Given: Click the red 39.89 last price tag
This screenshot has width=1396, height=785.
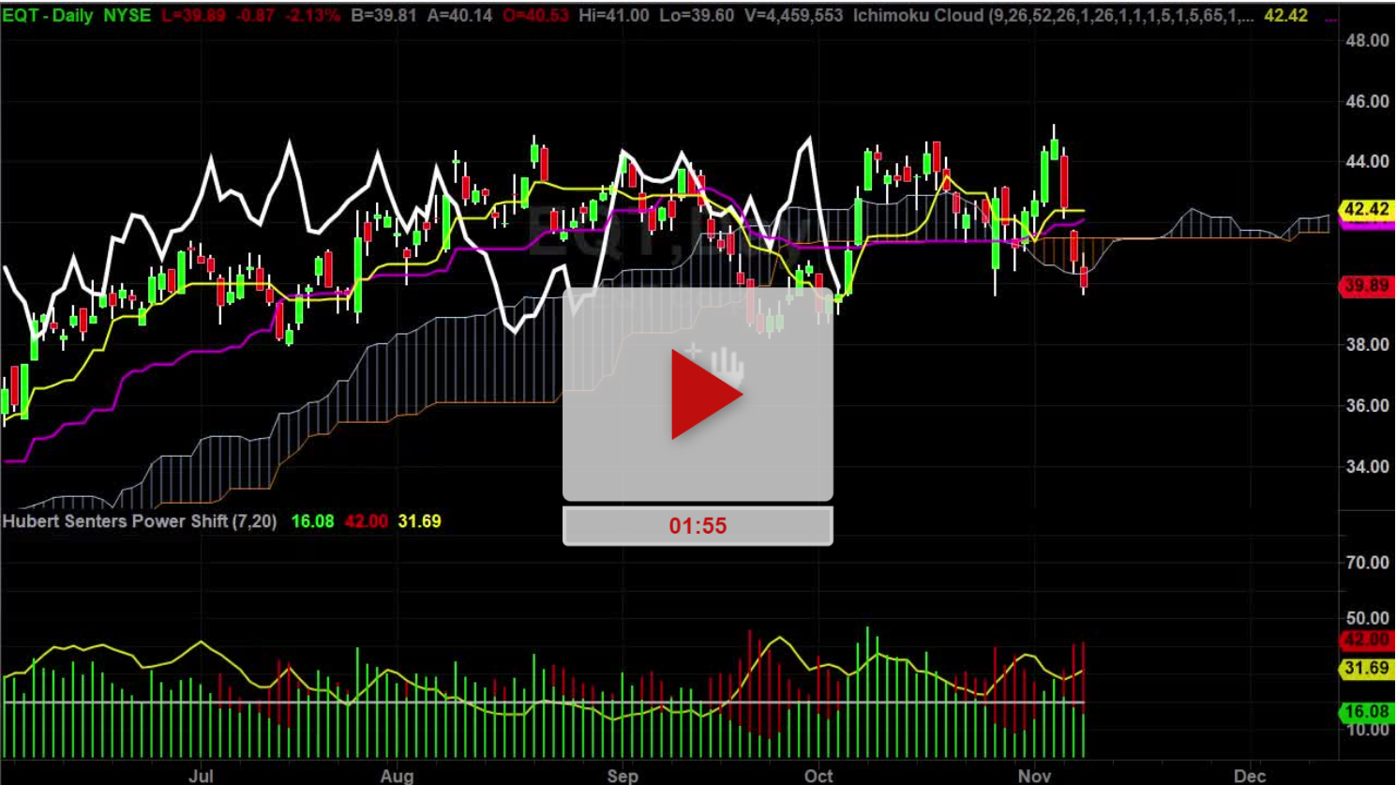Looking at the screenshot, I should (x=1366, y=286).
